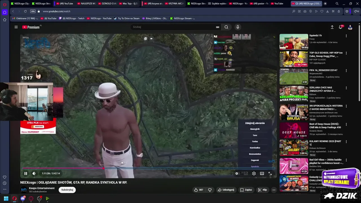Open bookmark 'Try To Drive na Steam'
Screen dimensions: 361x203
click(127, 18)
